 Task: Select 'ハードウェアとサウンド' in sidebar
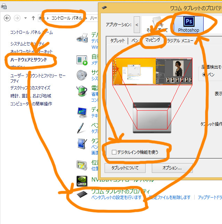29,59
